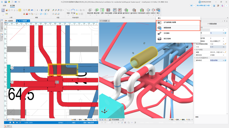
Task: Open the 计划的 component status dropdown
Action: 223,55
